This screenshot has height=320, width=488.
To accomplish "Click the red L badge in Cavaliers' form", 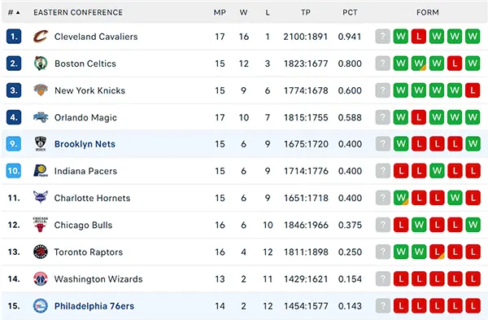I will click(419, 37).
